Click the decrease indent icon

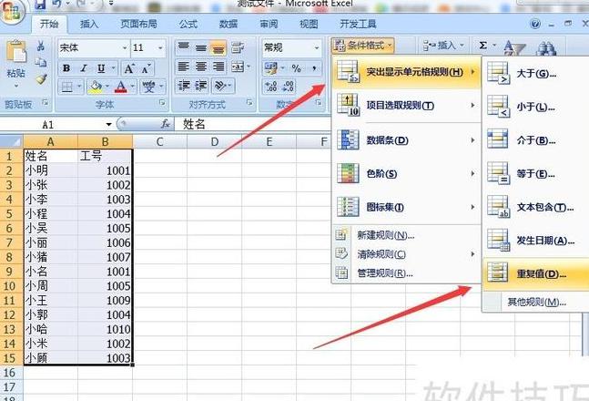click(184, 86)
